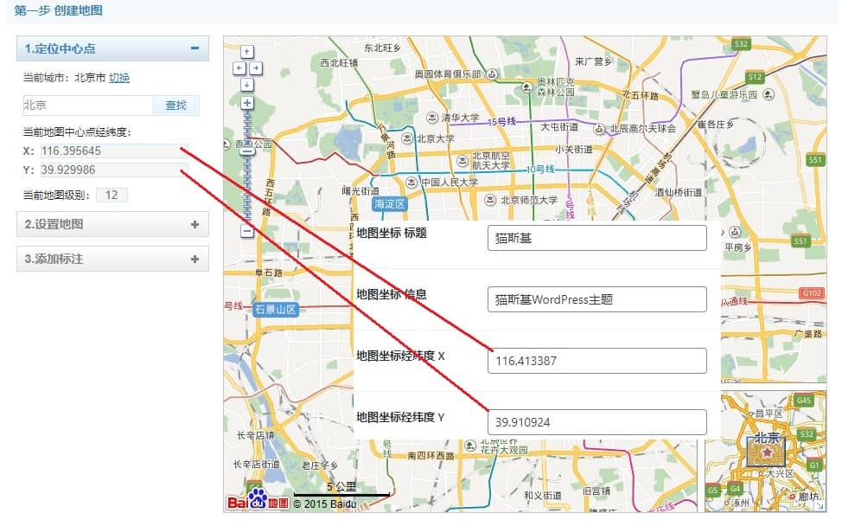Select the Y center latitude field
The width and height of the screenshot is (842, 526).
point(112,170)
